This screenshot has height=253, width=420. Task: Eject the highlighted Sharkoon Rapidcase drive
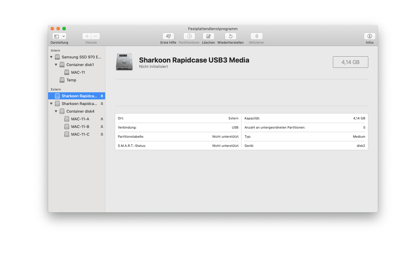102,96
